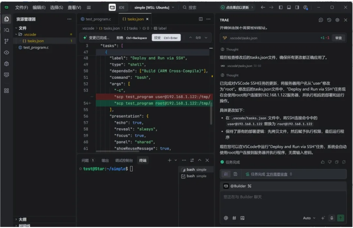This screenshot has width=353, height=228.
Task: Click the thumbs up feedback icon
Action: [323, 162]
